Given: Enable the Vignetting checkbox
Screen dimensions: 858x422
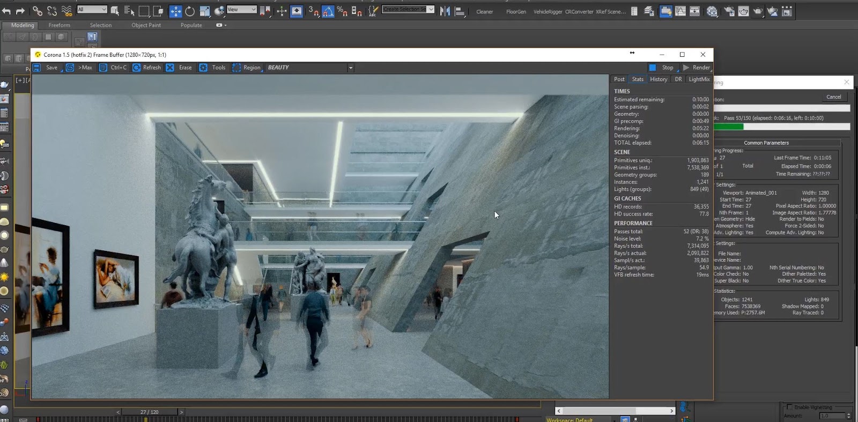Looking at the screenshot, I should point(789,407).
